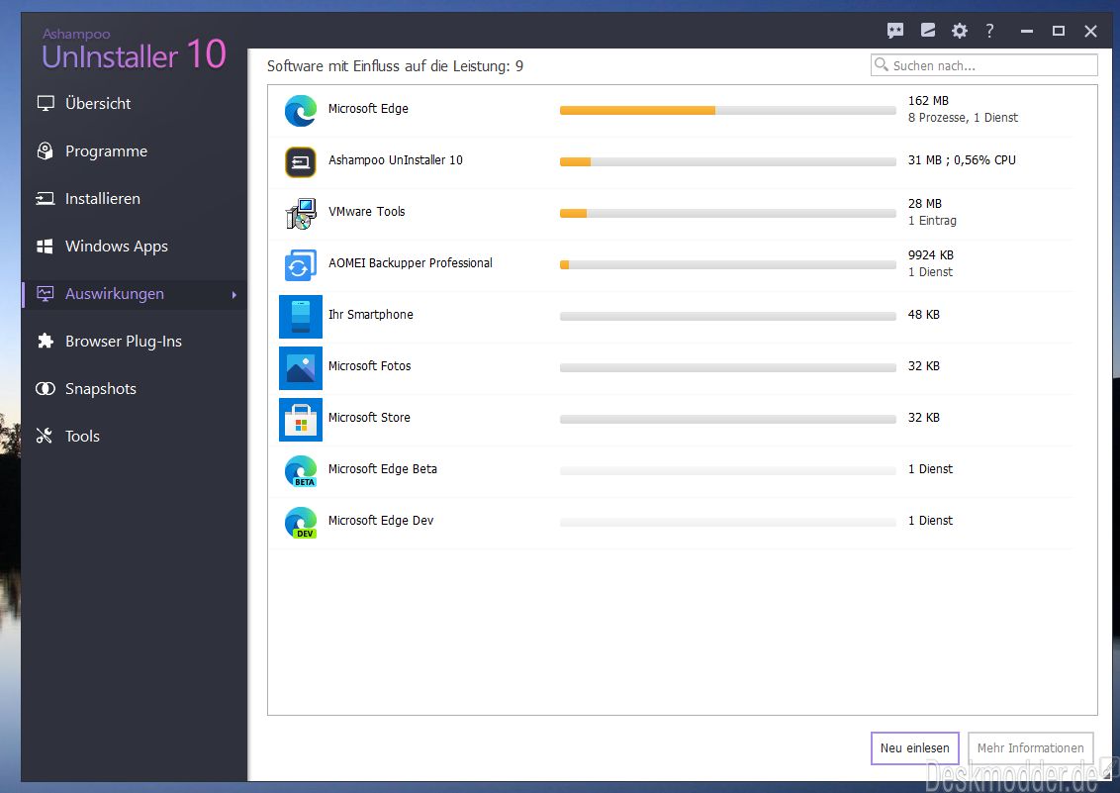
Task: Click the monitor icon beside Übersicht
Action: [46, 104]
